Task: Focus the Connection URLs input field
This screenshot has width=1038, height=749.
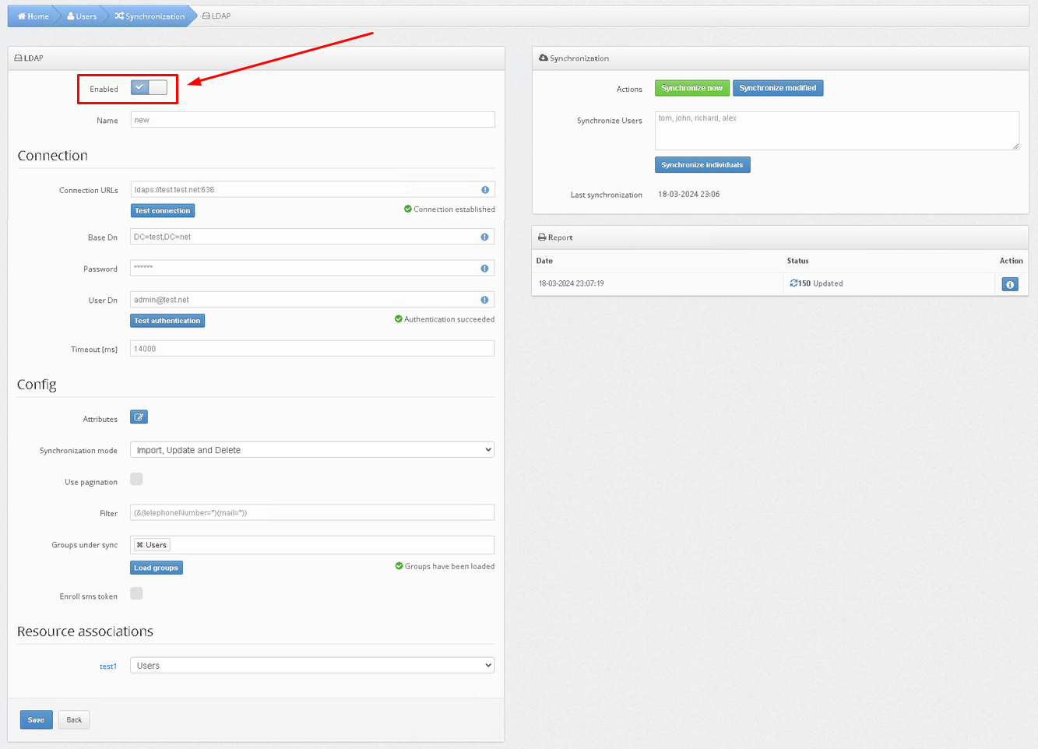Action: pyautogui.click(x=312, y=190)
